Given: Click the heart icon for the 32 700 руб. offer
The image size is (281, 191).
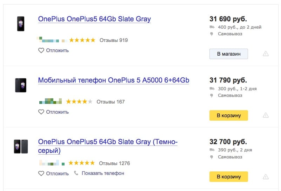Looking at the screenshot, I should click(41, 173).
